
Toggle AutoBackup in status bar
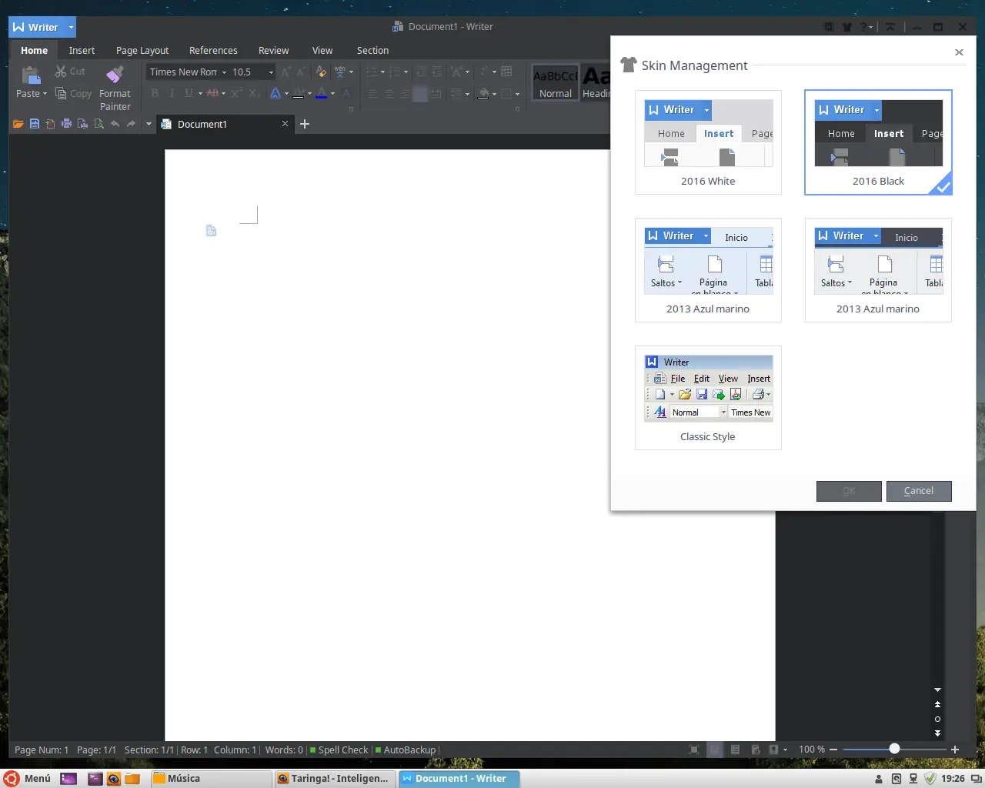point(406,750)
